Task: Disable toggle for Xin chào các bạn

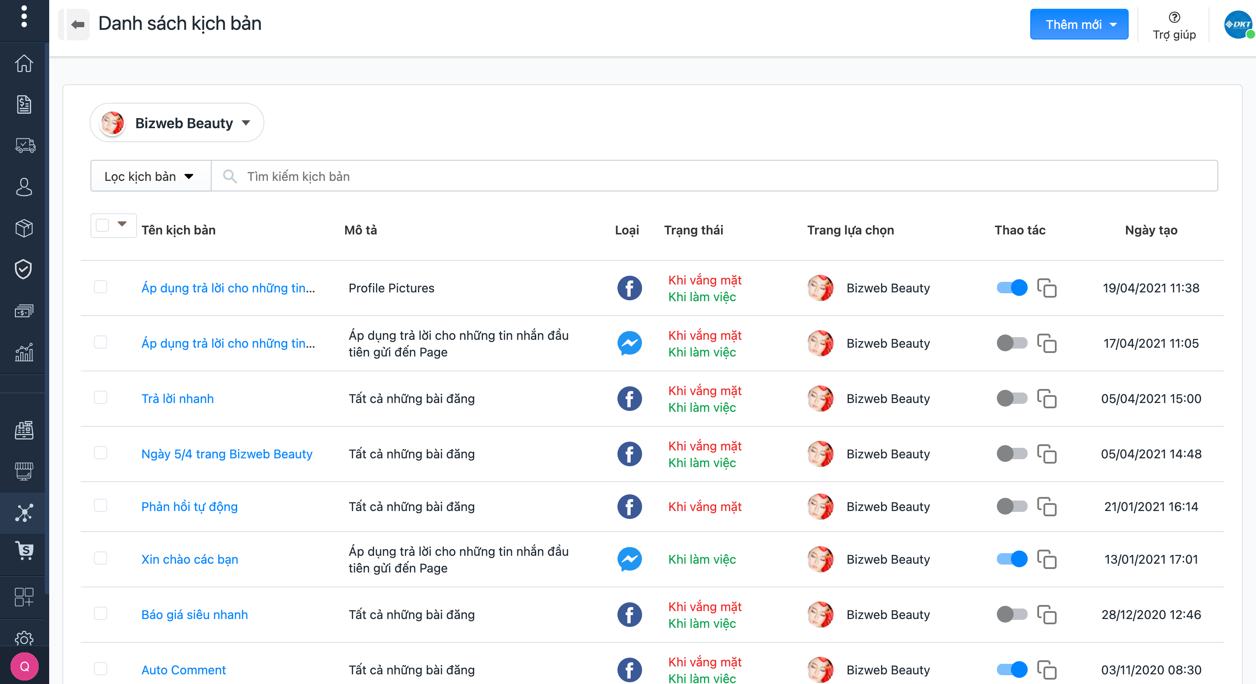Action: pyautogui.click(x=1012, y=559)
